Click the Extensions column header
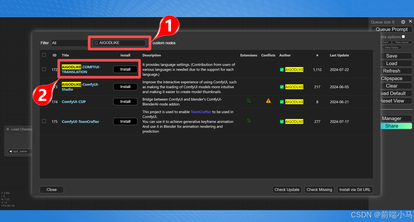The height and width of the screenshot is (222, 414). point(249,55)
